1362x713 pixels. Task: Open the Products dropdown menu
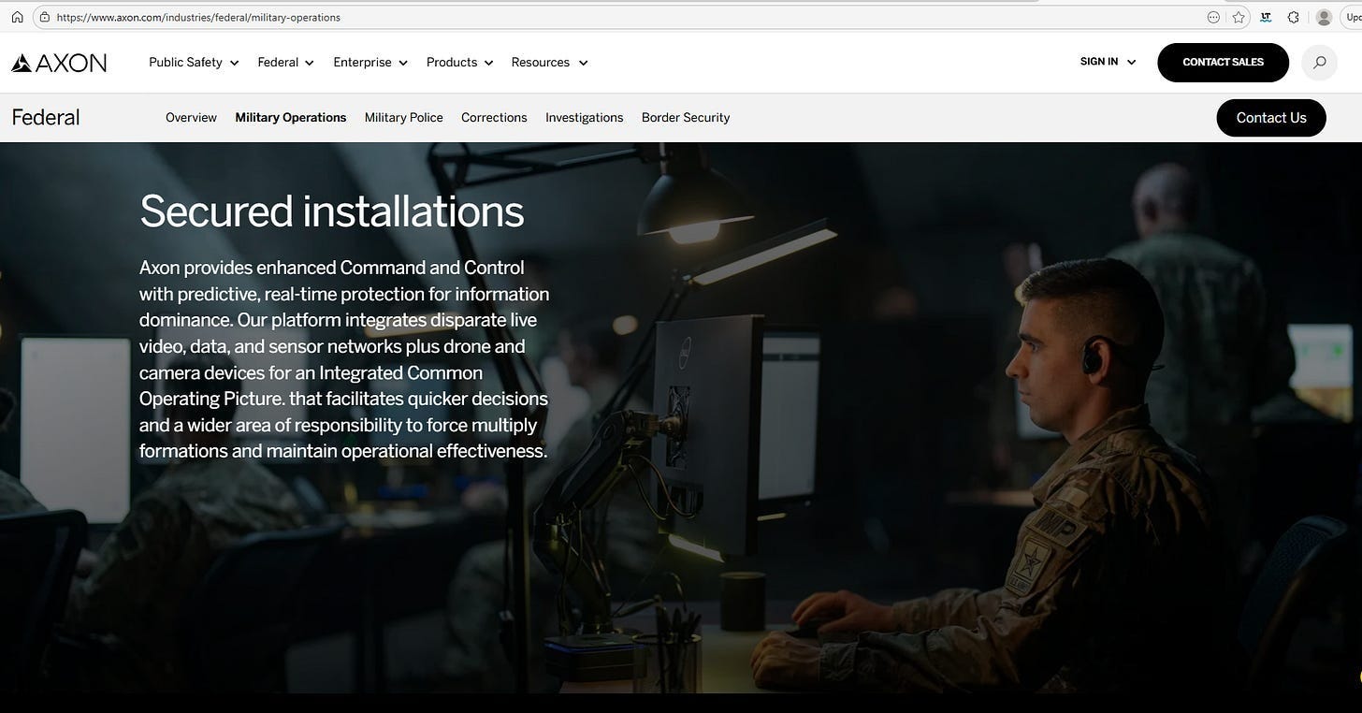459,63
